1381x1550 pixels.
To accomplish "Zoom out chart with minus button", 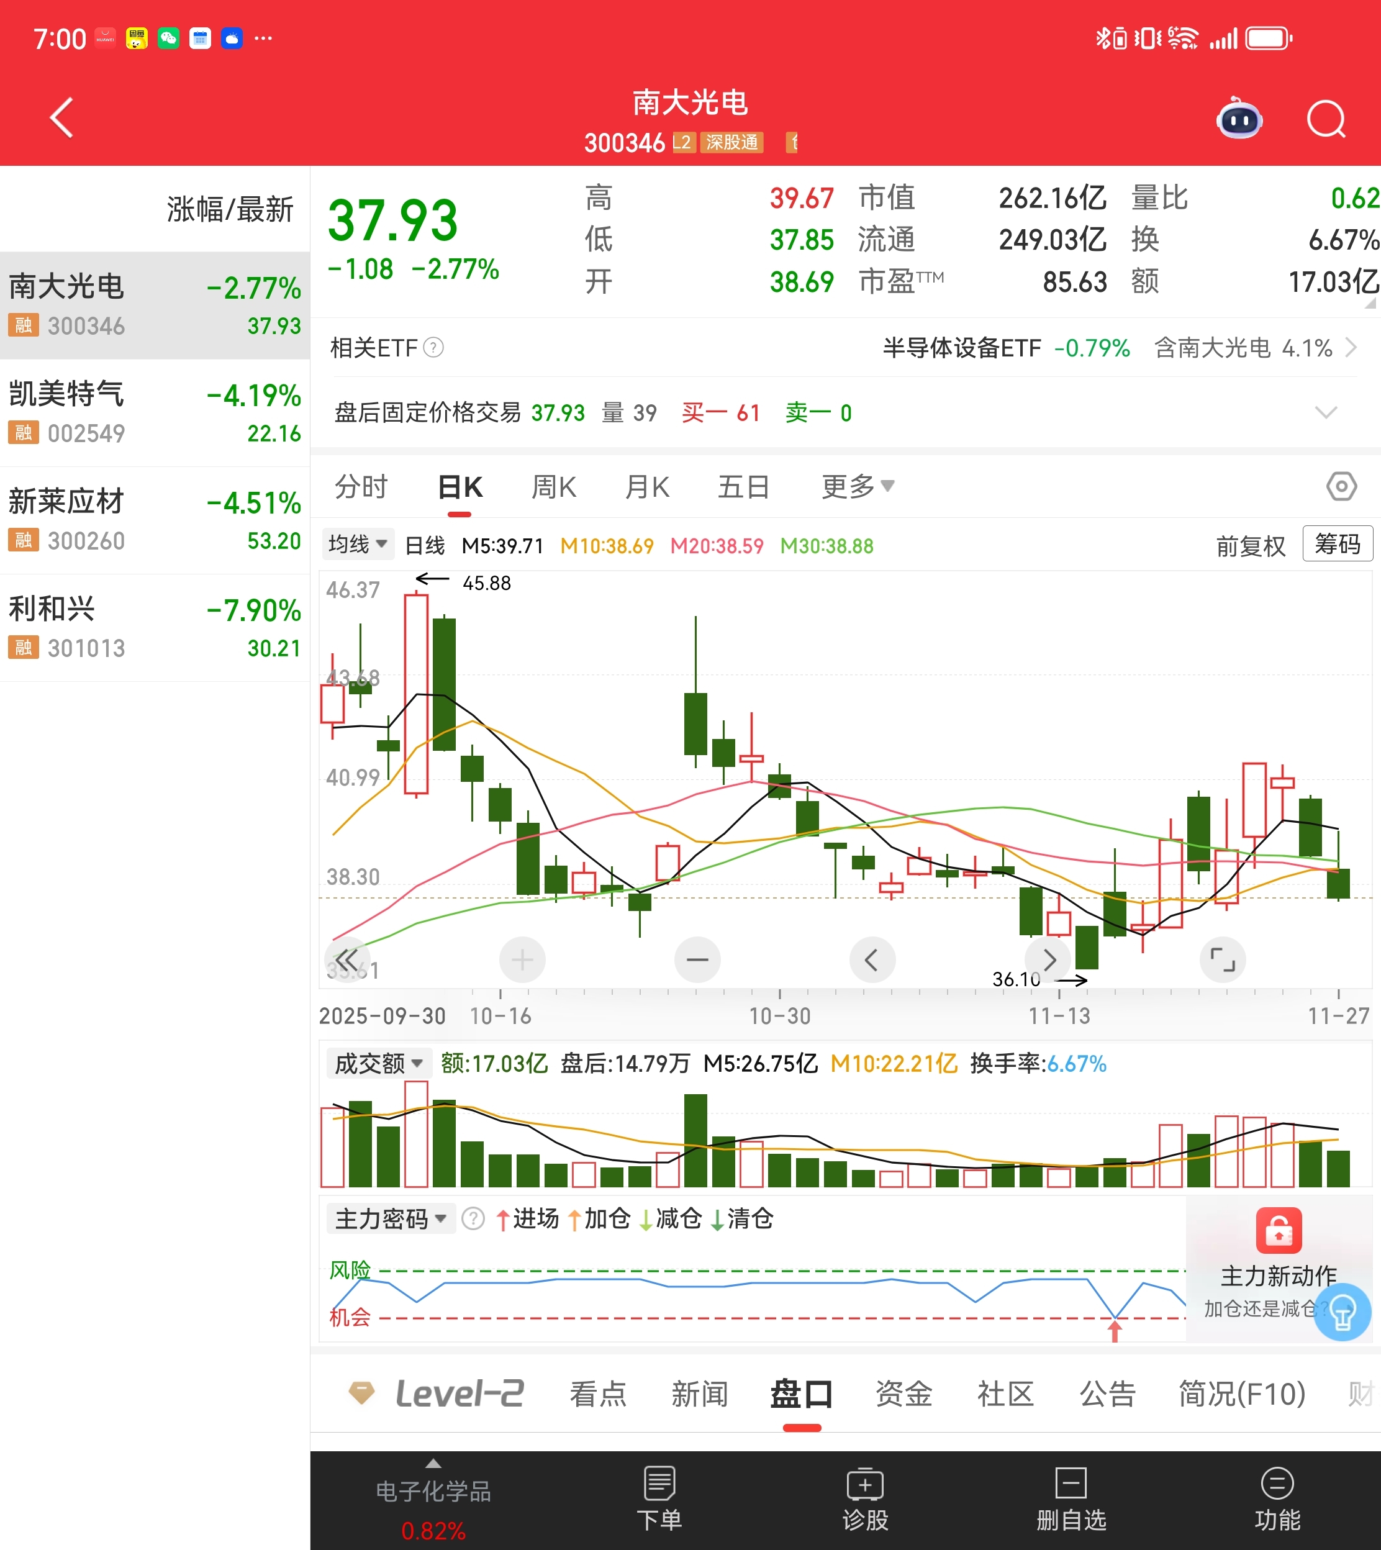I will click(x=697, y=959).
